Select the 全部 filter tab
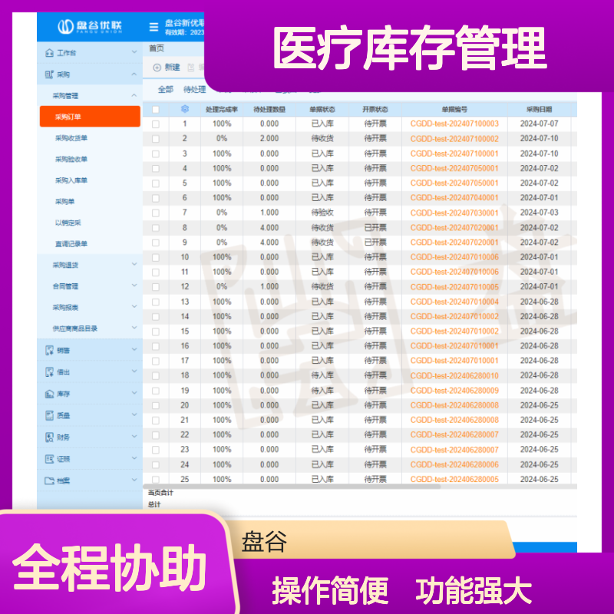Image resolution: width=614 pixels, height=614 pixels. [165, 90]
